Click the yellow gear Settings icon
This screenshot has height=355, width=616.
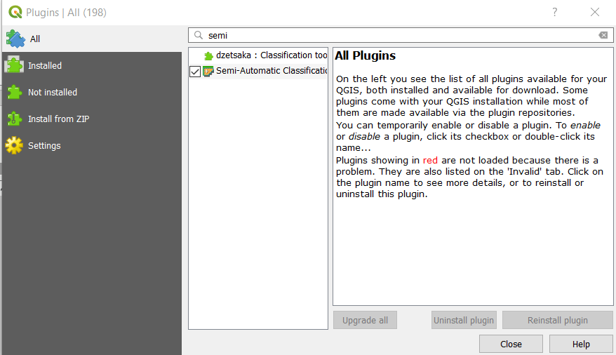(15, 145)
